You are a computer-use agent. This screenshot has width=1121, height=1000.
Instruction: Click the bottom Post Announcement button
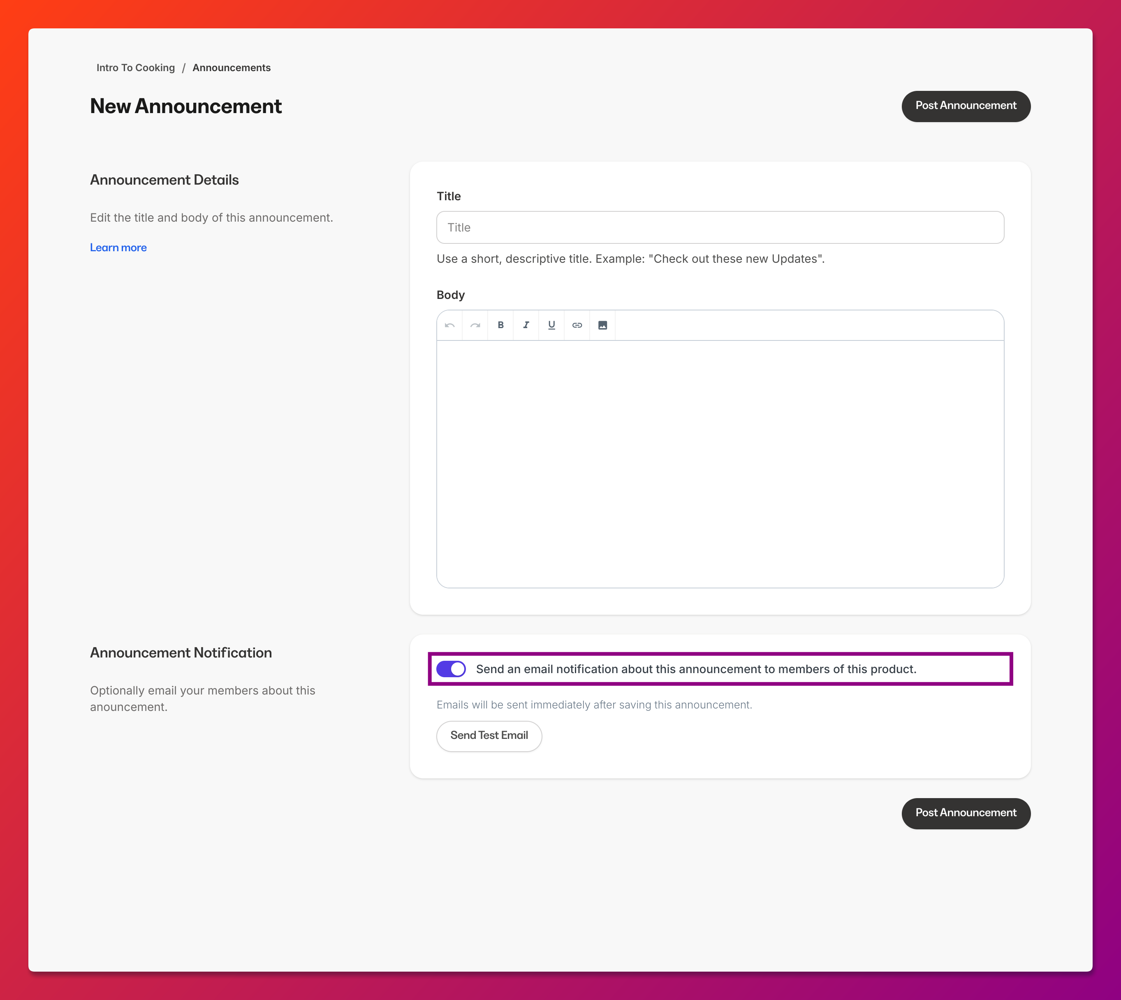966,813
